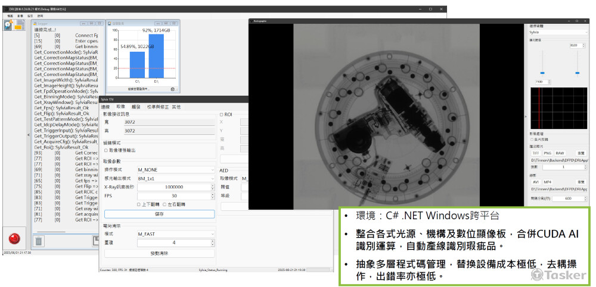Switch to the 觸發 tab
Image resolution: width=596 pixels, height=287 pixels.
tap(135, 106)
